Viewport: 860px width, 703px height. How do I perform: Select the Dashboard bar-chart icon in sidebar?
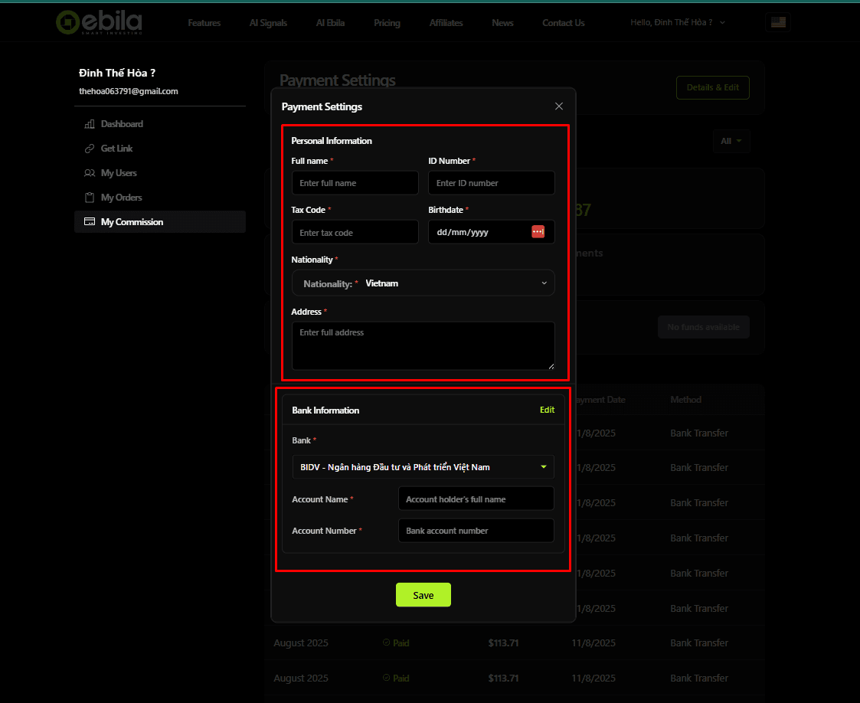(90, 123)
